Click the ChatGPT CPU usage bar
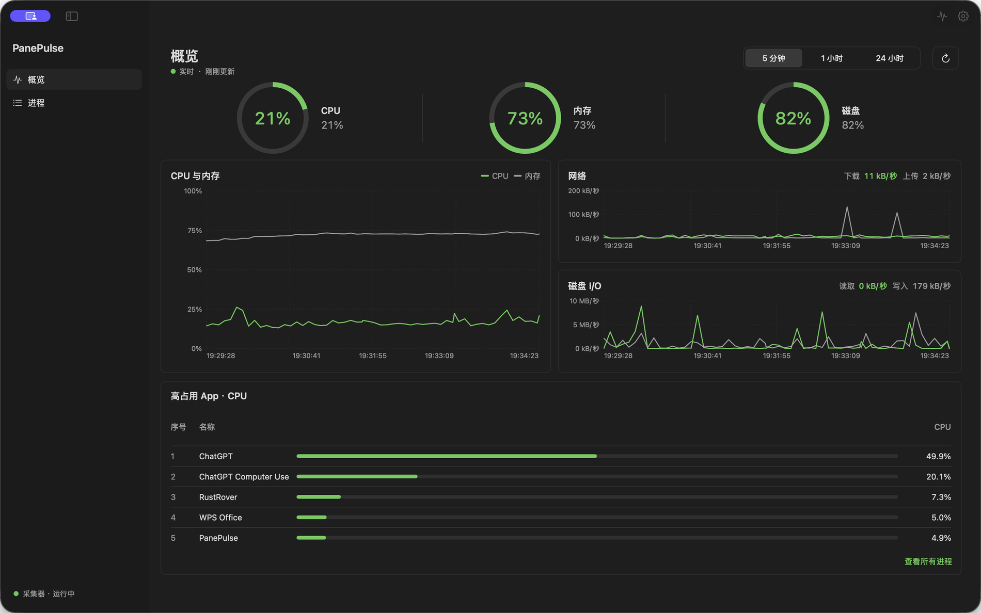Image resolution: width=981 pixels, height=613 pixels. 597,456
